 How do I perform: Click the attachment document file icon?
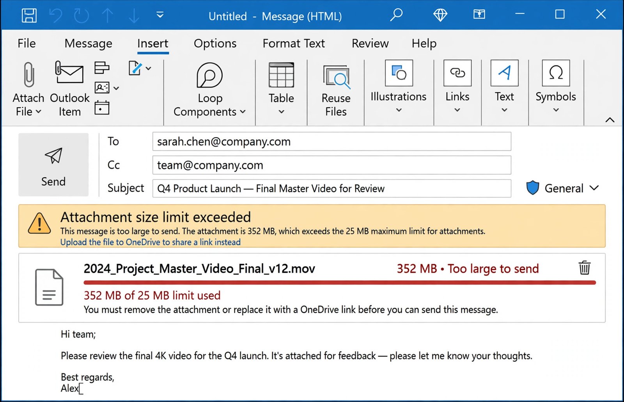(x=49, y=287)
